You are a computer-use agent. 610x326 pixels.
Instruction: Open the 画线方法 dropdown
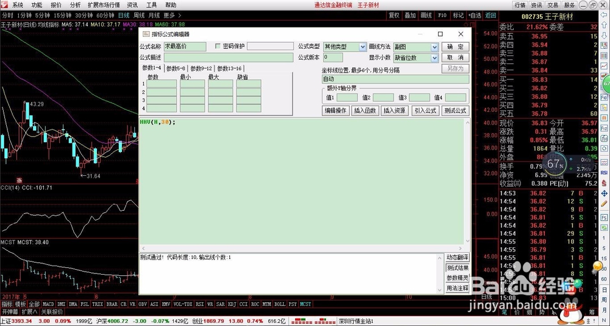tap(434, 47)
